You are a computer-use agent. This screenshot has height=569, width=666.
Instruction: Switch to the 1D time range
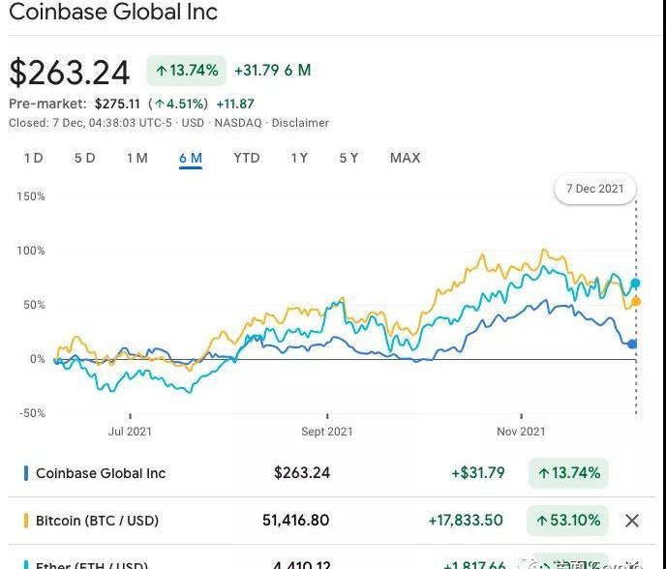tap(33, 158)
